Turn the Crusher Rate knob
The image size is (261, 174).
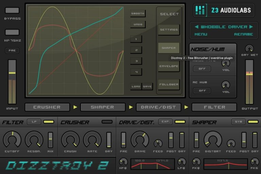coord(92,140)
